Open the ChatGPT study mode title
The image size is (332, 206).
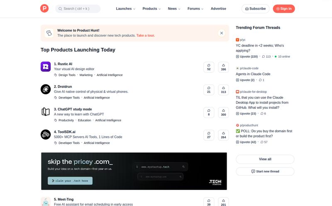pyautogui.click(x=73, y=109)
